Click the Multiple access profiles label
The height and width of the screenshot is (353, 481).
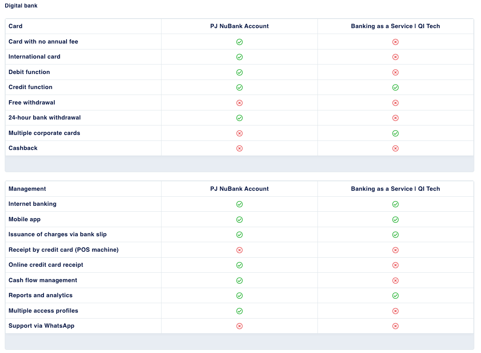(44, 311)
